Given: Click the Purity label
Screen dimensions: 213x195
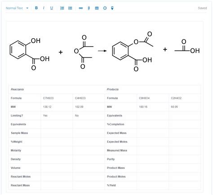Looking at the screenshot, I should [111, 159].
